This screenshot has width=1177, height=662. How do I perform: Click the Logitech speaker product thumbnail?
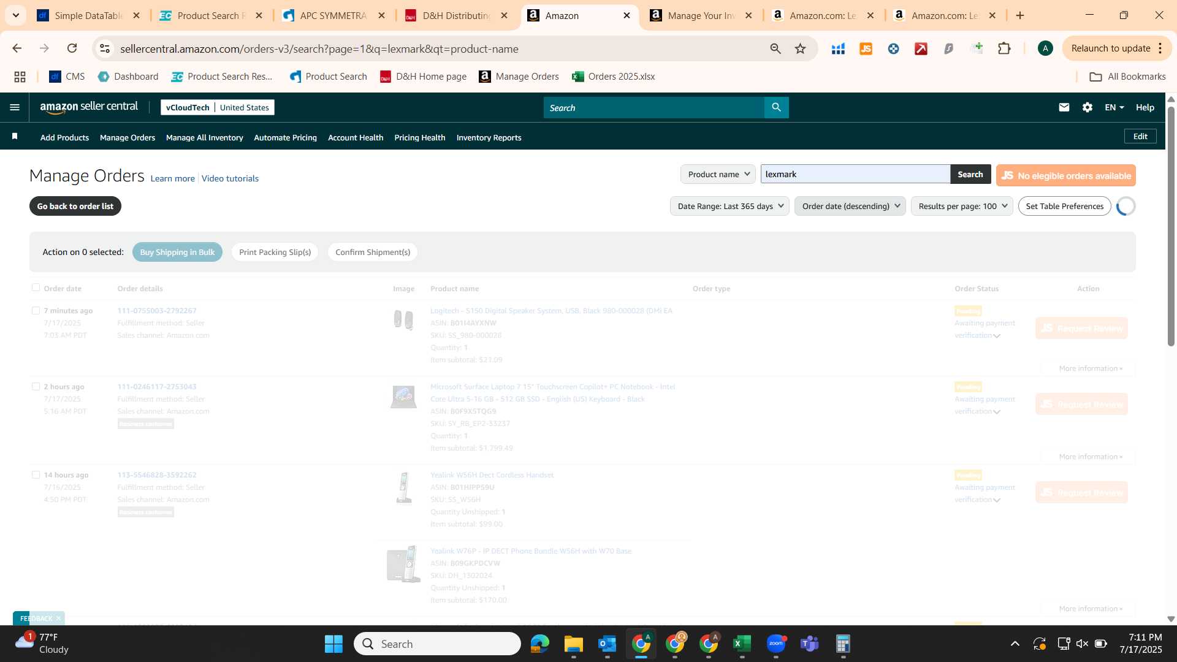[x=403, y=319]
